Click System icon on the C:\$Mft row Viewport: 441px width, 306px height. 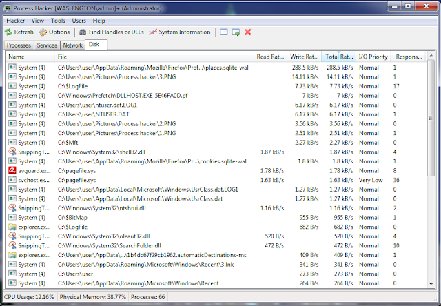coord(12,142)
